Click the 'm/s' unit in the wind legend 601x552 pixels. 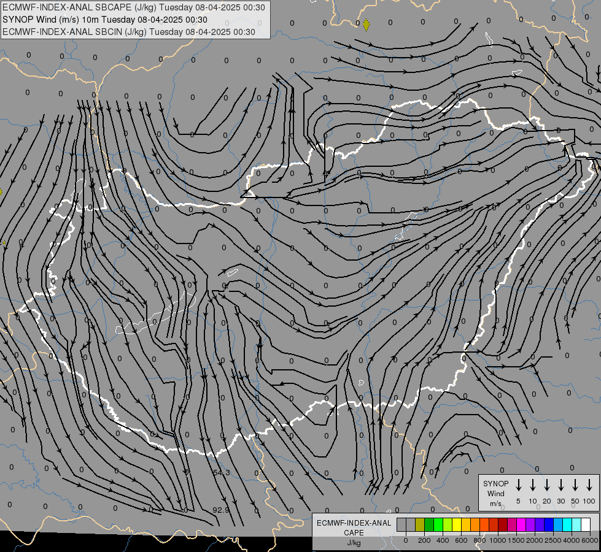point(495,504)
